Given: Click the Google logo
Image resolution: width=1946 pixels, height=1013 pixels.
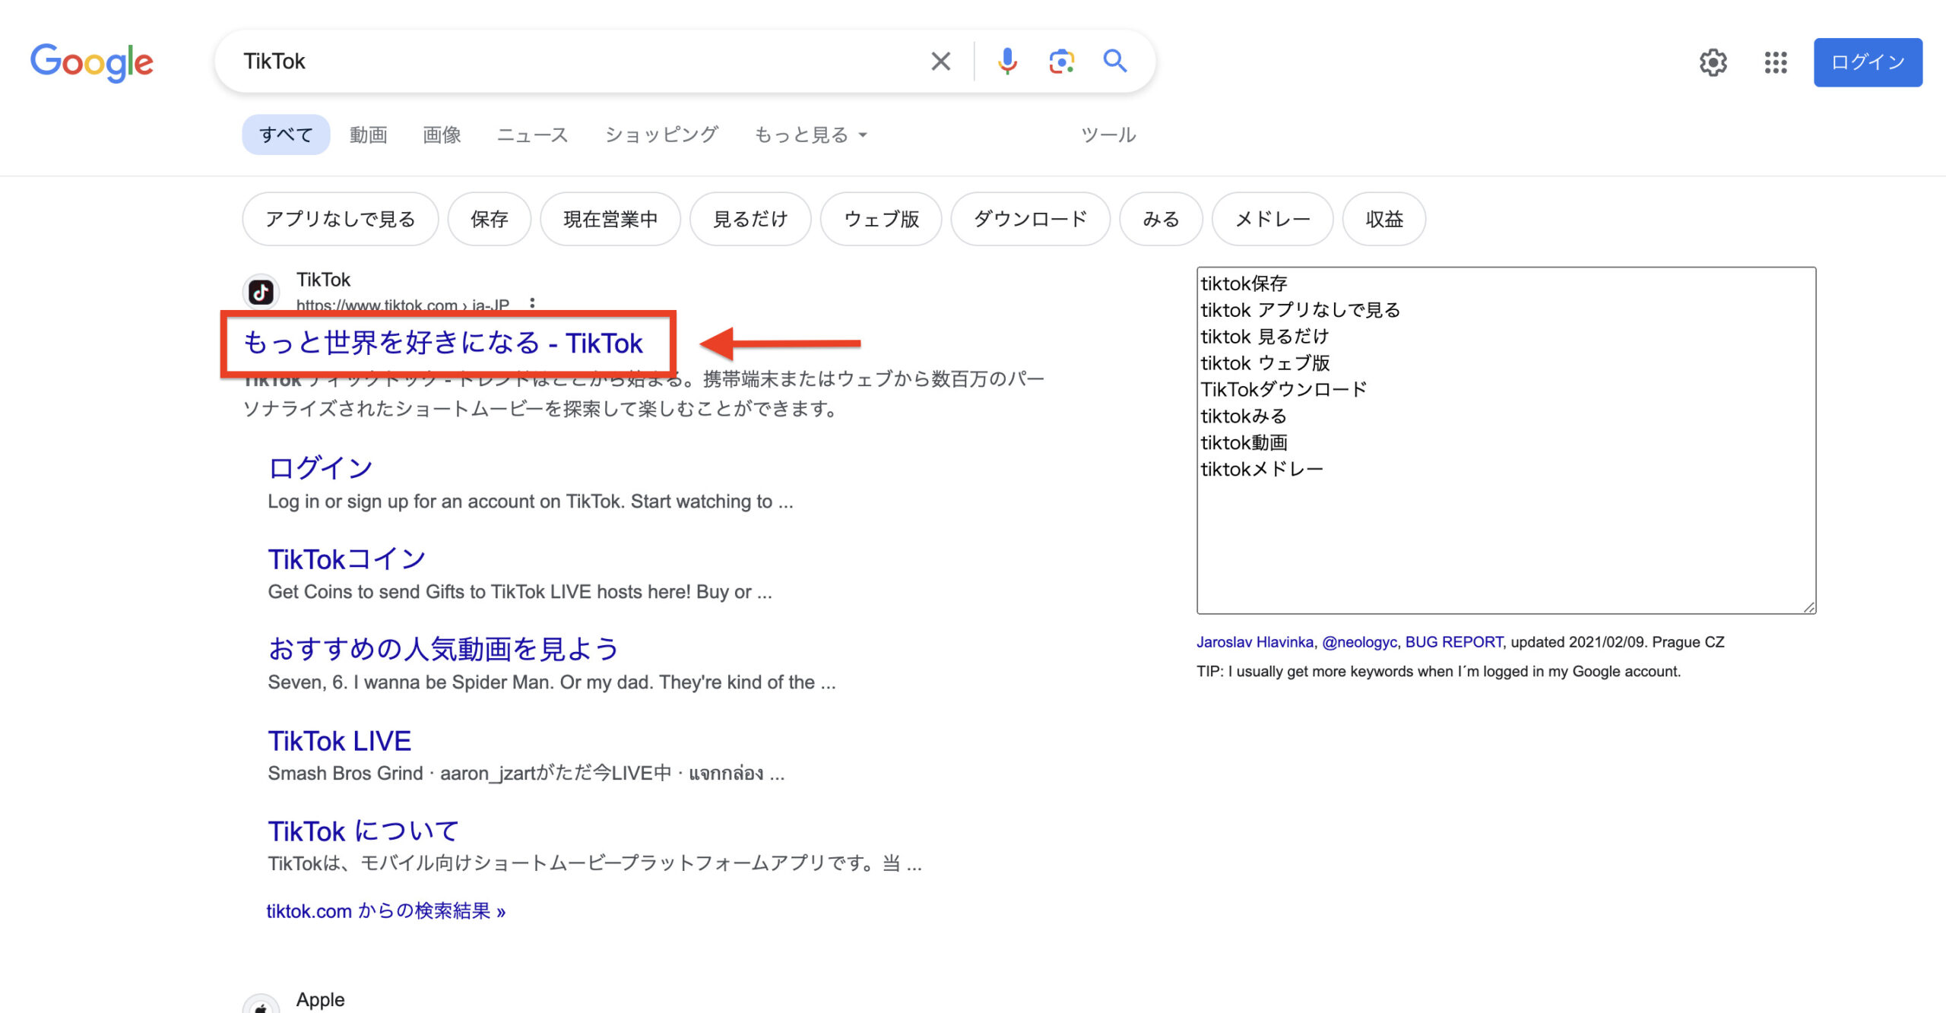Looking at the screenshot, I should click(91, 62).
